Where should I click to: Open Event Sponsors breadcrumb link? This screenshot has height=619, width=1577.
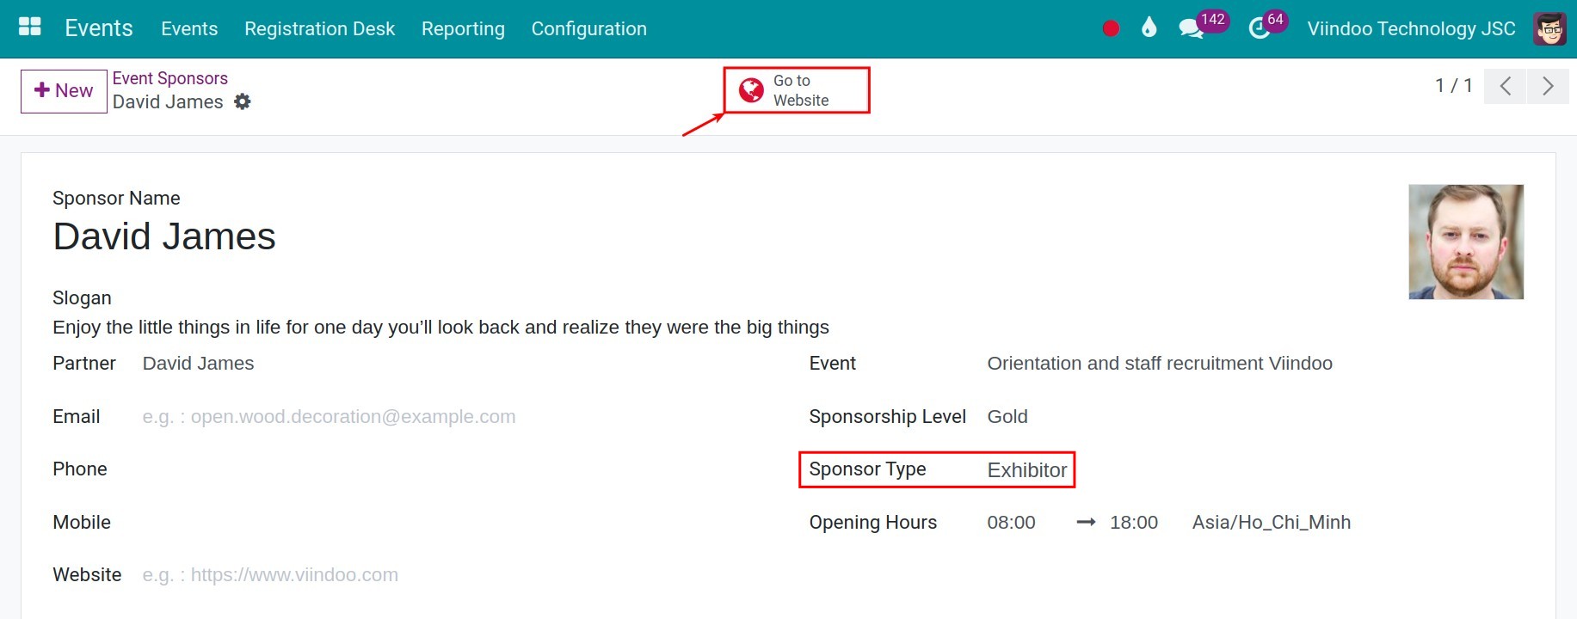pyautogui.click(x=170, y=78)
